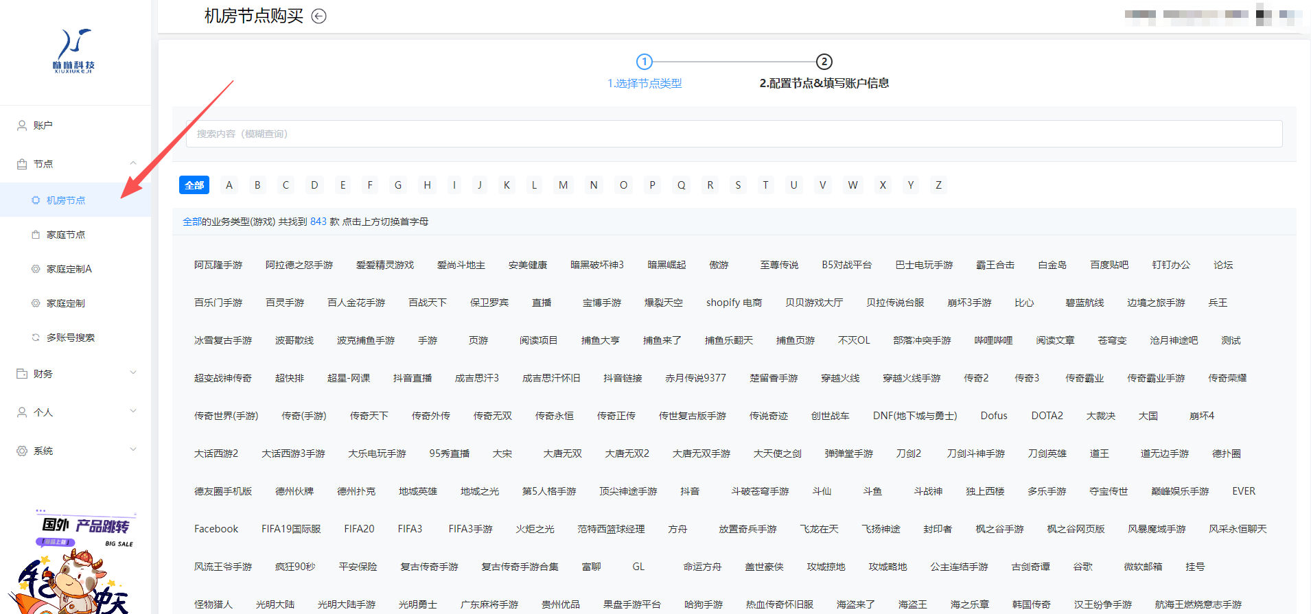Image resolution: width=1311 pixels, height=614 pixels.
Task: Filter by letter M
Action: [563, 185]
